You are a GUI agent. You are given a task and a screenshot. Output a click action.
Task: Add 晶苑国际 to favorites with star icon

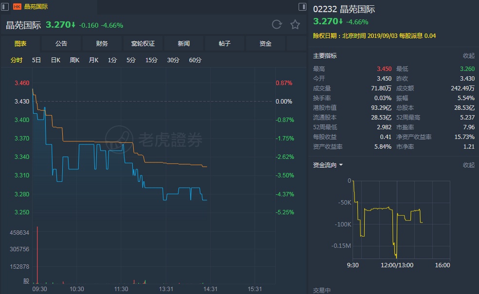pyautogui.click(x=295, y=25)
